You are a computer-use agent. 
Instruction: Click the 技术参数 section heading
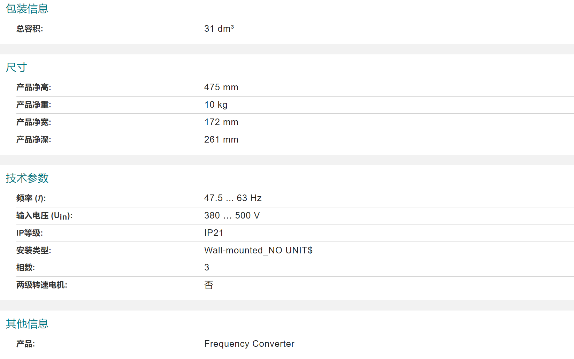[27, 178]
